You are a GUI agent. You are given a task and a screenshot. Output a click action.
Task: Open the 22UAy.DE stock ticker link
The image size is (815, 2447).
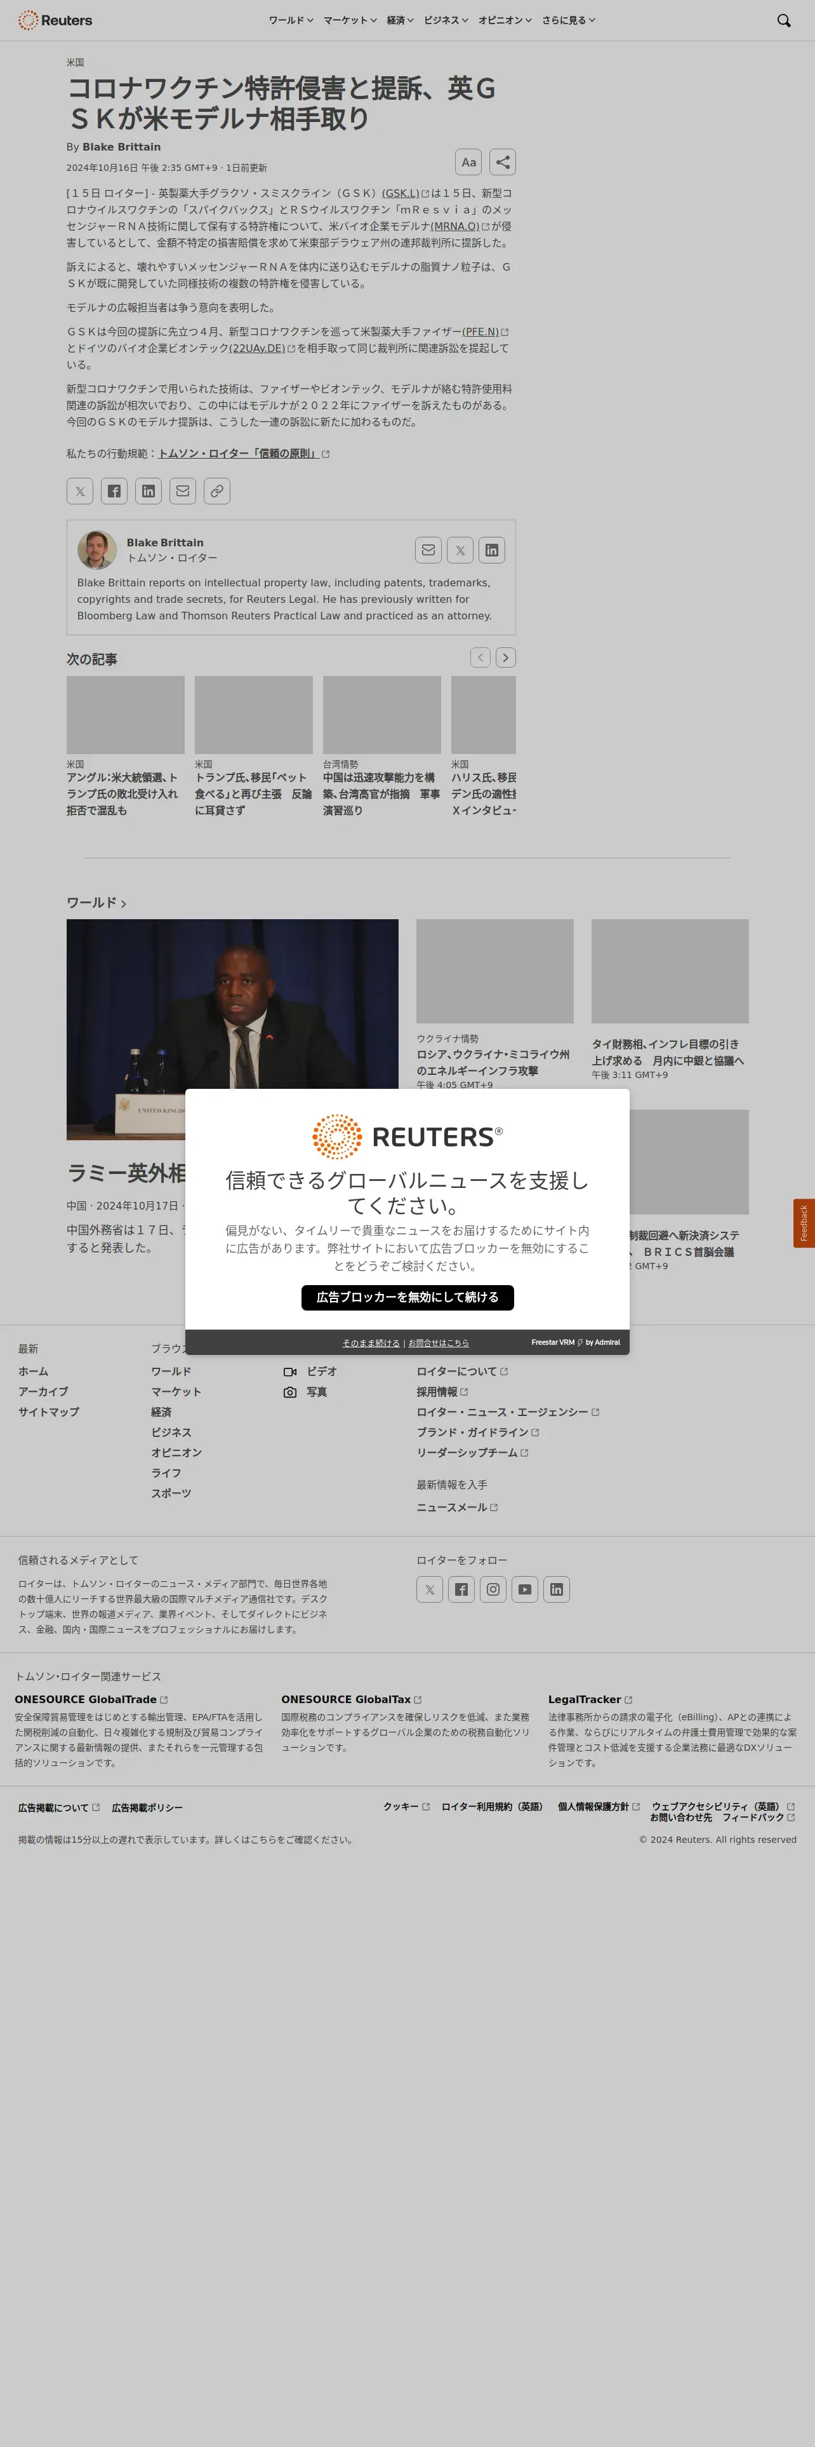pos(262,349)
